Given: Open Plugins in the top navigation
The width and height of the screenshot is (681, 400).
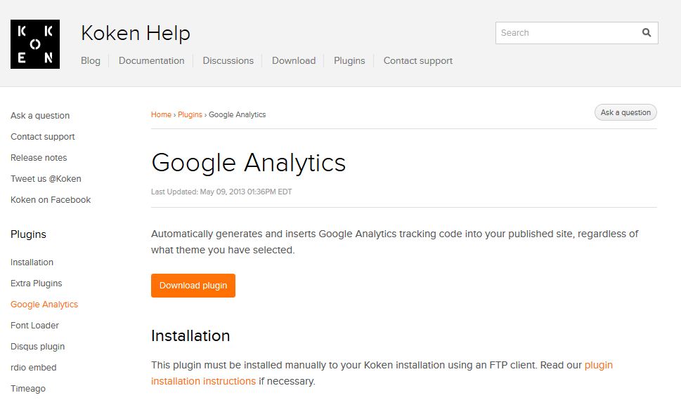Looking at the screenshot, I should (349, 61).
